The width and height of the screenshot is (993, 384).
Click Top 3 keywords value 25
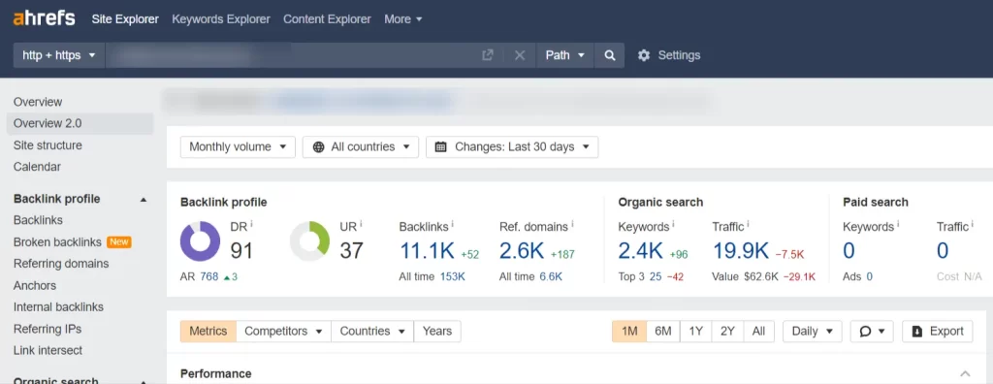[656, 277]
